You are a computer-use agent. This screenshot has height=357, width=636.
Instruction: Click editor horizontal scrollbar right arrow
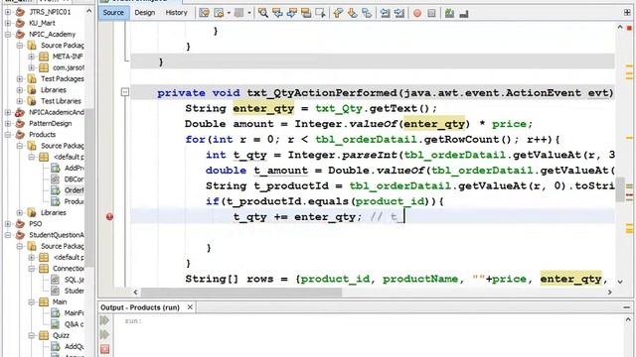(x=609, y=292)
